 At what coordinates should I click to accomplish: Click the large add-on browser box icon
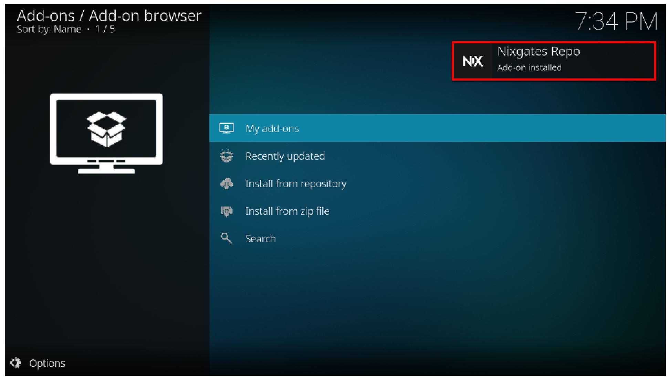click(106, 134)
